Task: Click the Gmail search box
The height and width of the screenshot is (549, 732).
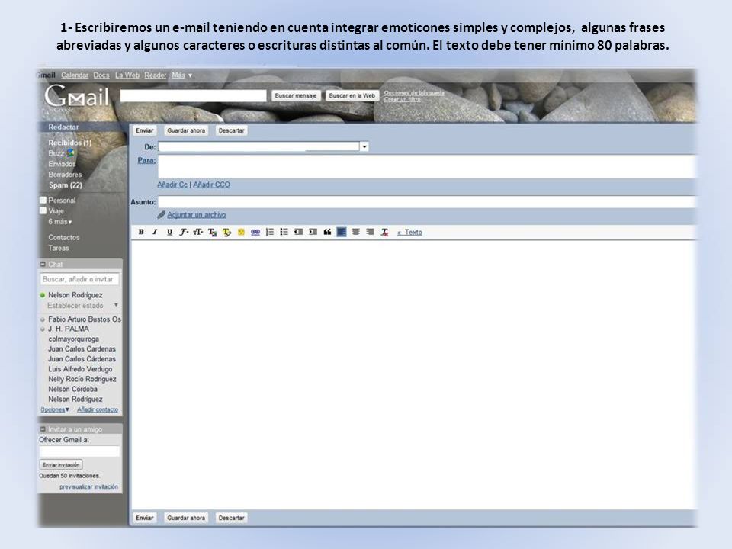Action: coord(193,96)
